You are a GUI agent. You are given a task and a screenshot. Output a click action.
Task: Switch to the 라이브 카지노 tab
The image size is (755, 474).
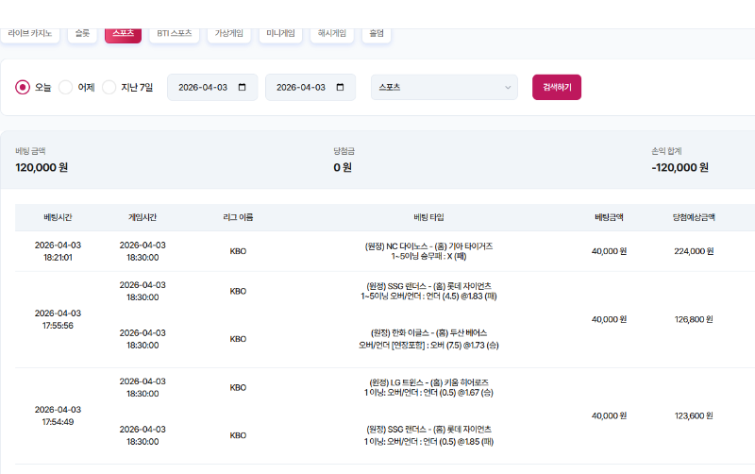tap(30, 33)
